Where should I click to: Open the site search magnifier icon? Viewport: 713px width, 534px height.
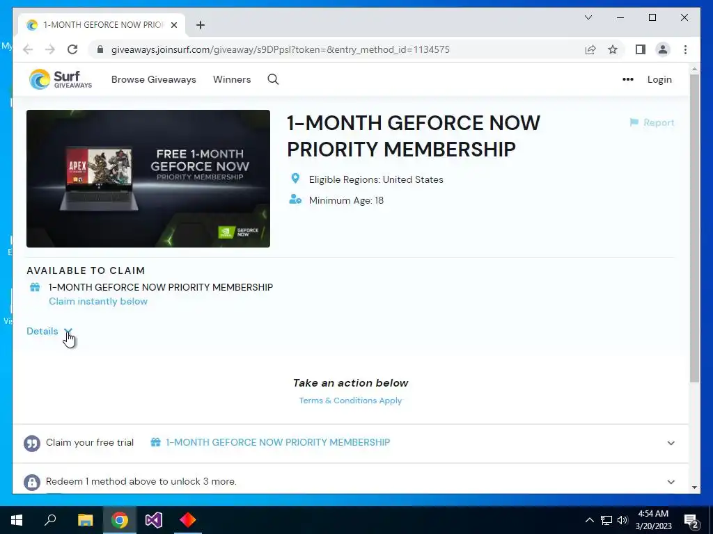[273, 79]
